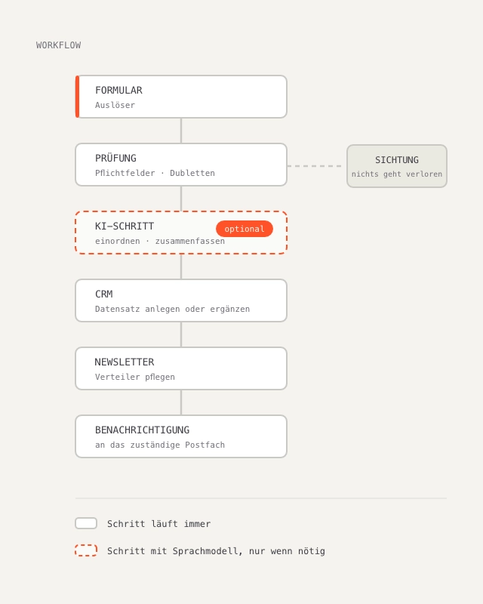Click the Pflichtfelder · Dubletten subtitle
The height and width of the screenshot is (604, 483).
tap(155, 174)
